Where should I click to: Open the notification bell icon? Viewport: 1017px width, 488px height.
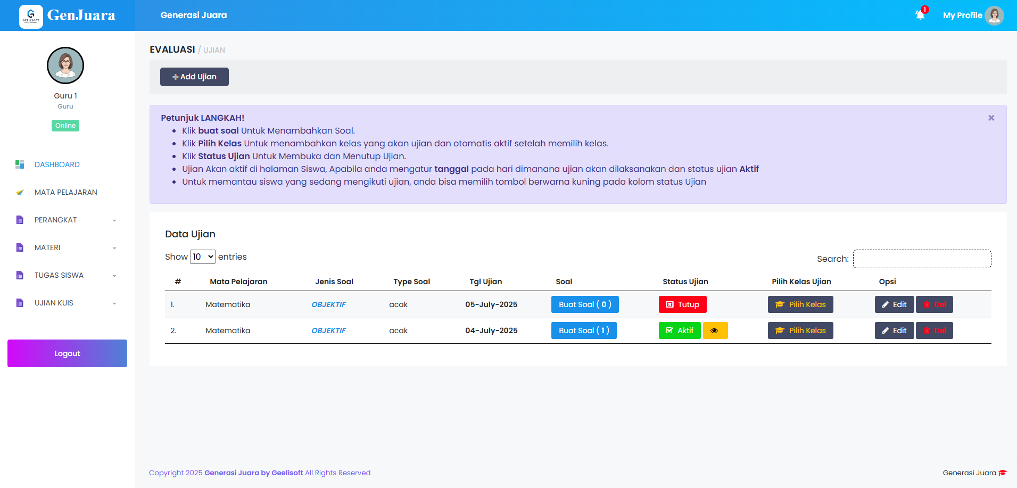pos(920,15)
